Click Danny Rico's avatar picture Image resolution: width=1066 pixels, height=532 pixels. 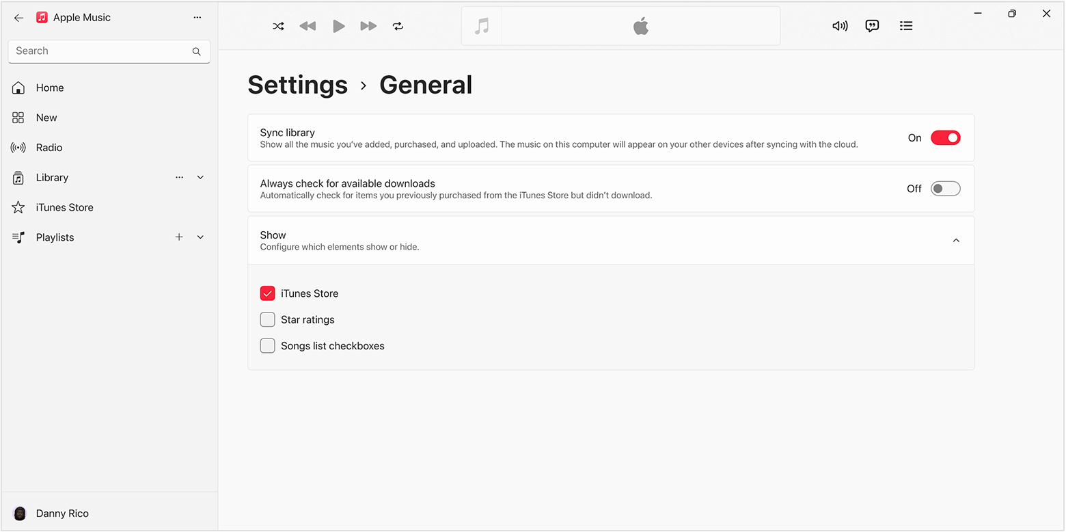click(x=20, y=514)
